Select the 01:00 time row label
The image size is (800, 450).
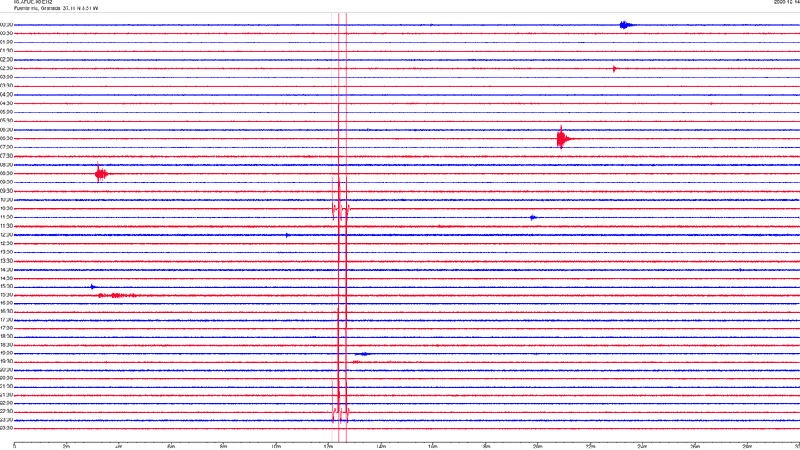7,42
